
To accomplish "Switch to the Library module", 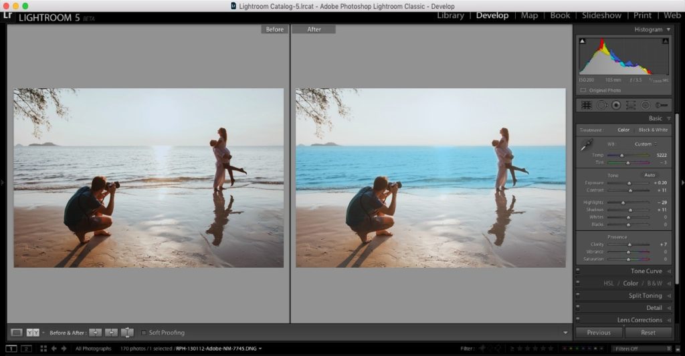I will tap(450, 15).
